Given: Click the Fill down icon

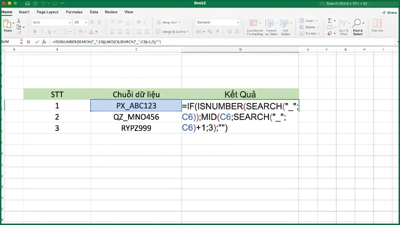Looking at the screenshot, I should click(x=330, y=27).
